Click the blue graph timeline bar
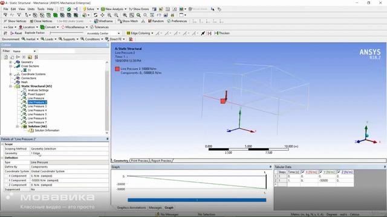Screen dimensions: 387x217 (197, 200)
